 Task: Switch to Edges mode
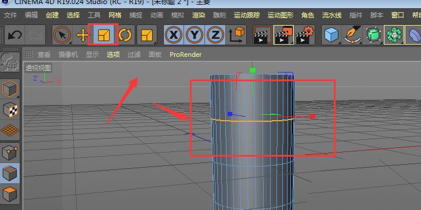point(10,173)
